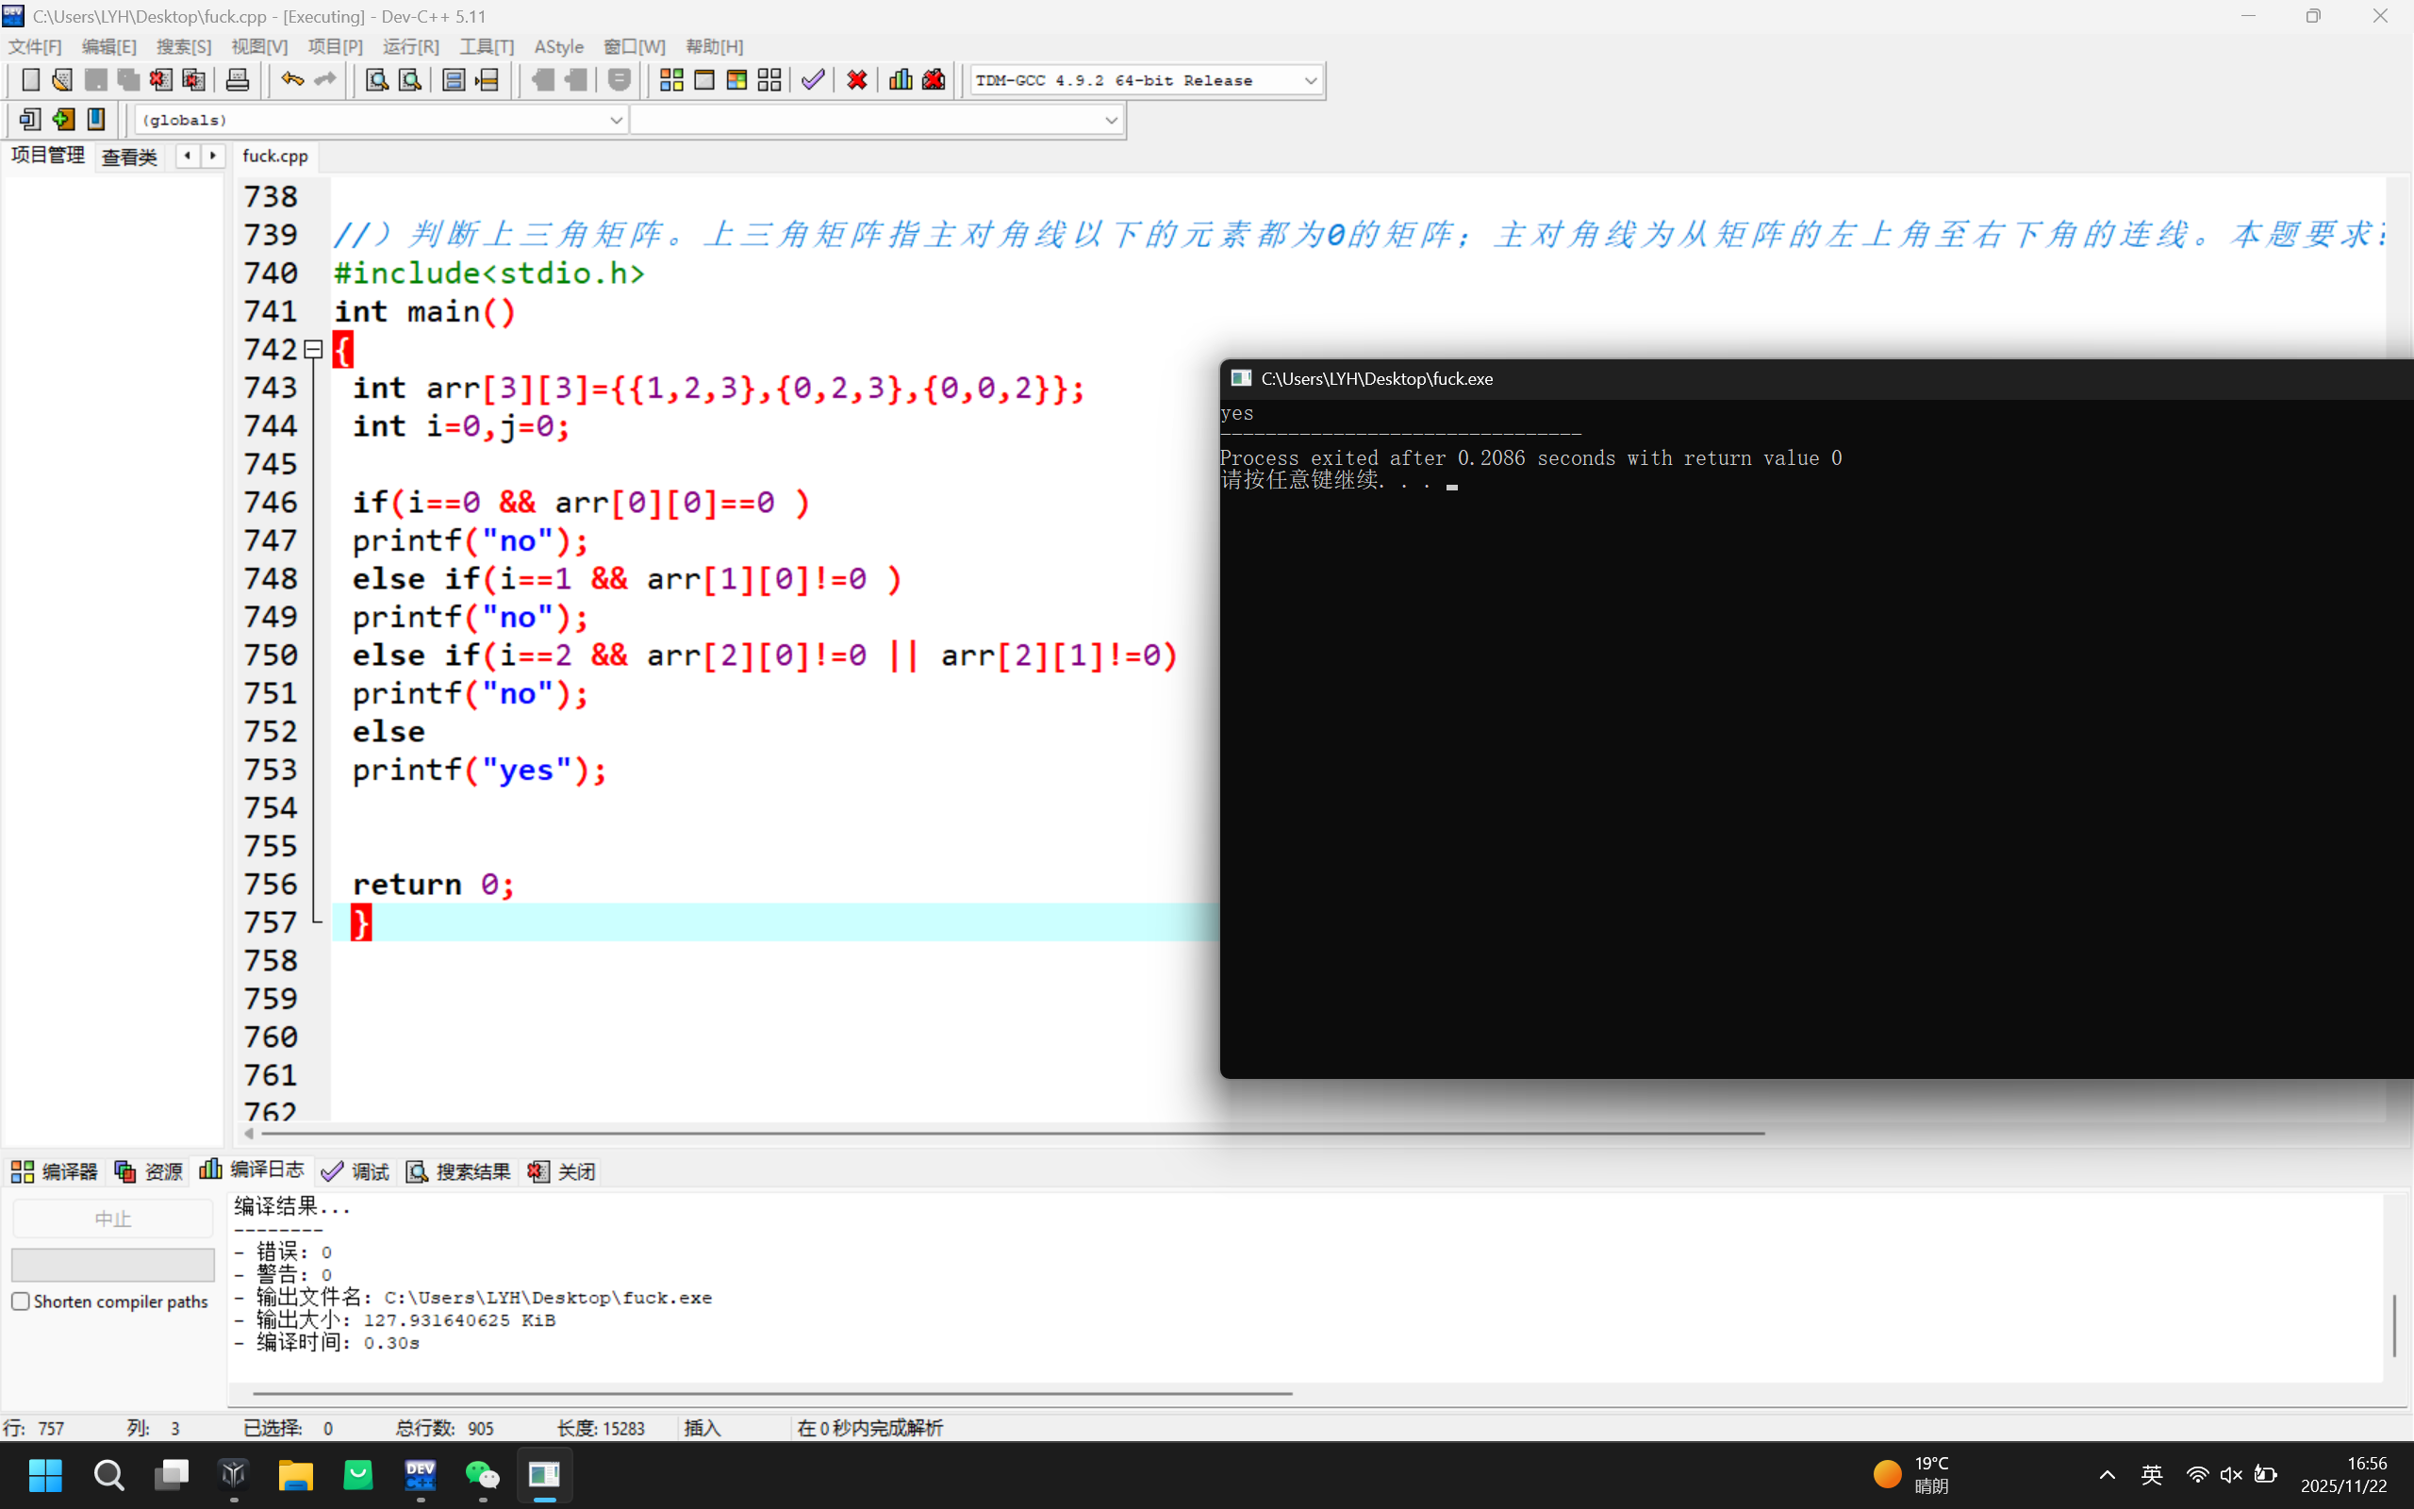Screen dimensions: 2414x1509
Task: Enable Shorten compiler paths checkbox
Action: pyautogui.click(x=21, y=1302)
